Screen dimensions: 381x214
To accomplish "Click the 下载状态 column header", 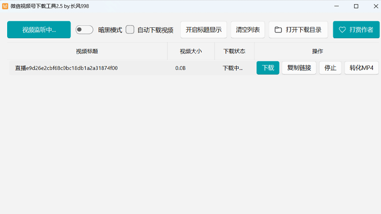I will tap(234, 52).
